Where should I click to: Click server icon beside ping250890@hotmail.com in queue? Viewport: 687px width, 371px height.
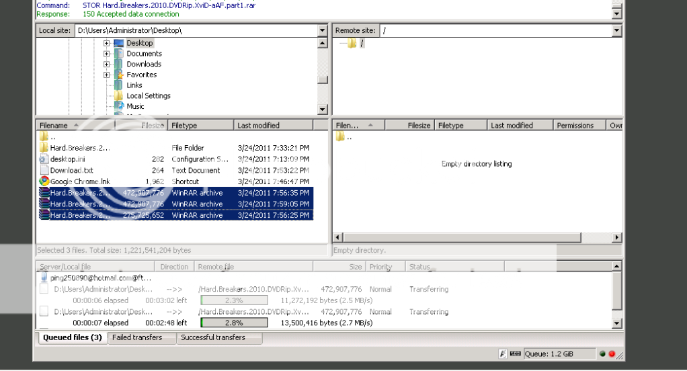click(44, 278)
